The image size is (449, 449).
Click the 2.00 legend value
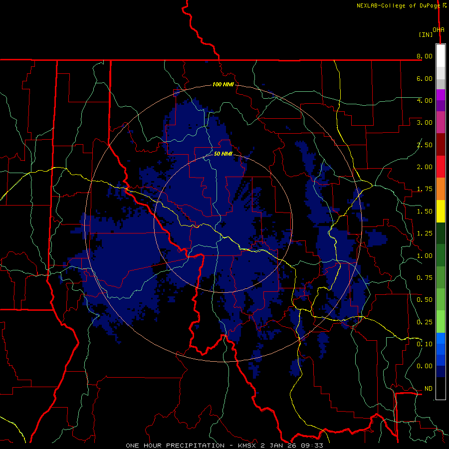click(425, 167)
